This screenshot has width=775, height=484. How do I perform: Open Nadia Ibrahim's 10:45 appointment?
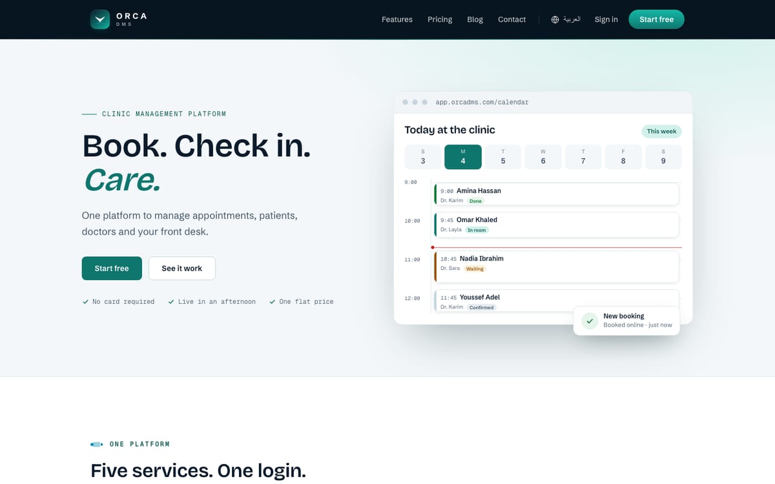tap(557, 267)
